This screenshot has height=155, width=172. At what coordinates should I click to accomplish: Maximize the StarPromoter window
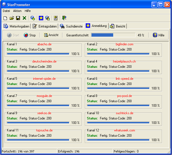coord(161,5)
